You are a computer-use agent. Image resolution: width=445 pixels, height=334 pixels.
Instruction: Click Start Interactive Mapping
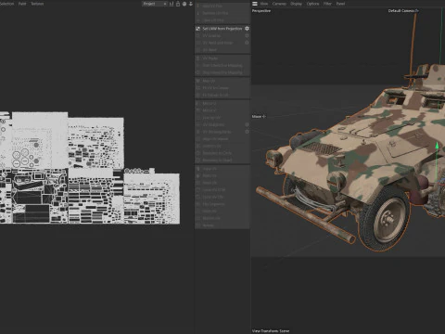(222, 65)
